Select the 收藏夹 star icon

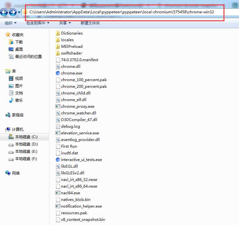(8, 35)
